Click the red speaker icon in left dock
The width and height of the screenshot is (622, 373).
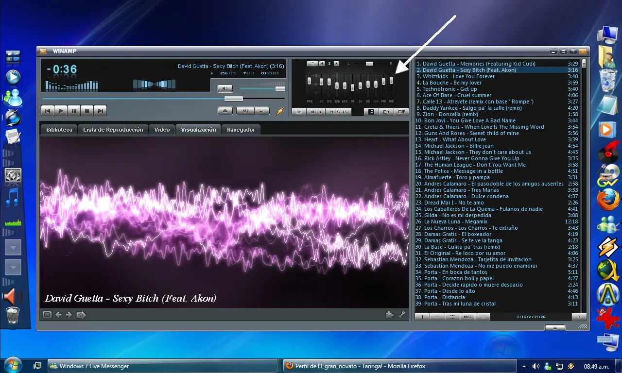[13, 296]
